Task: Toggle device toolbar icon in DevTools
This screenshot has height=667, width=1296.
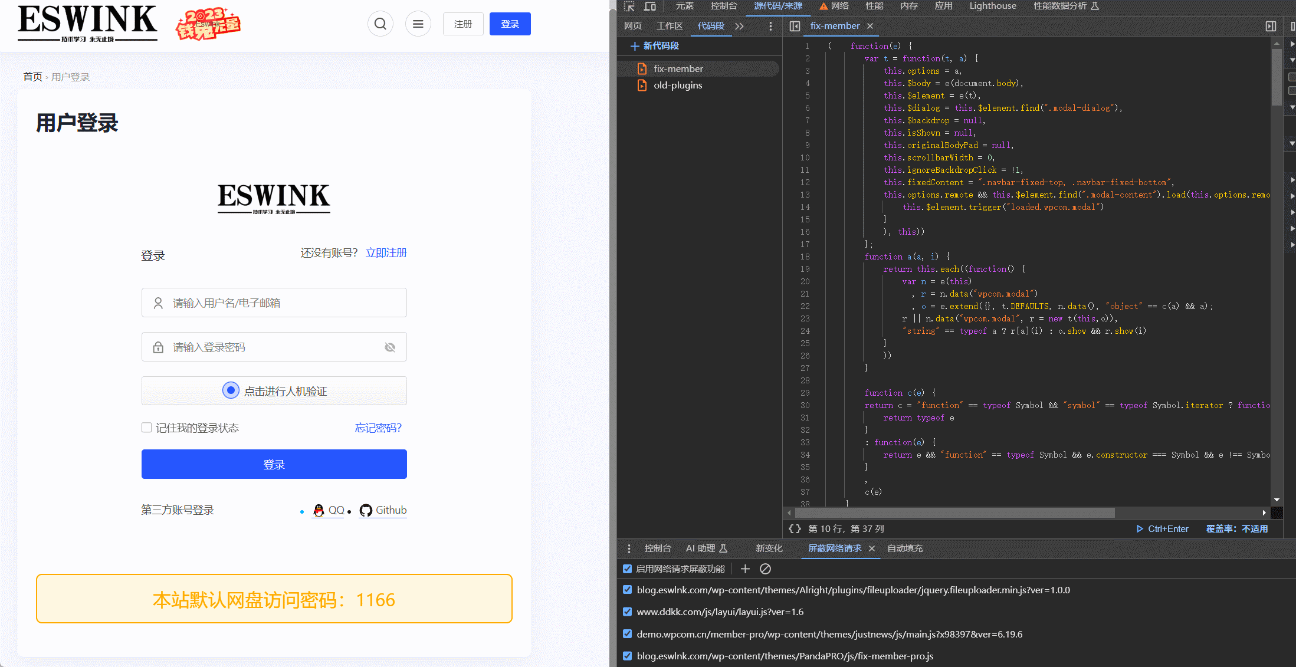Action: [650, 6]
